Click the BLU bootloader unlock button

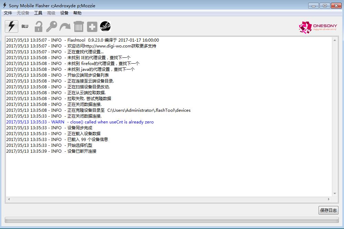pos(25,26)
